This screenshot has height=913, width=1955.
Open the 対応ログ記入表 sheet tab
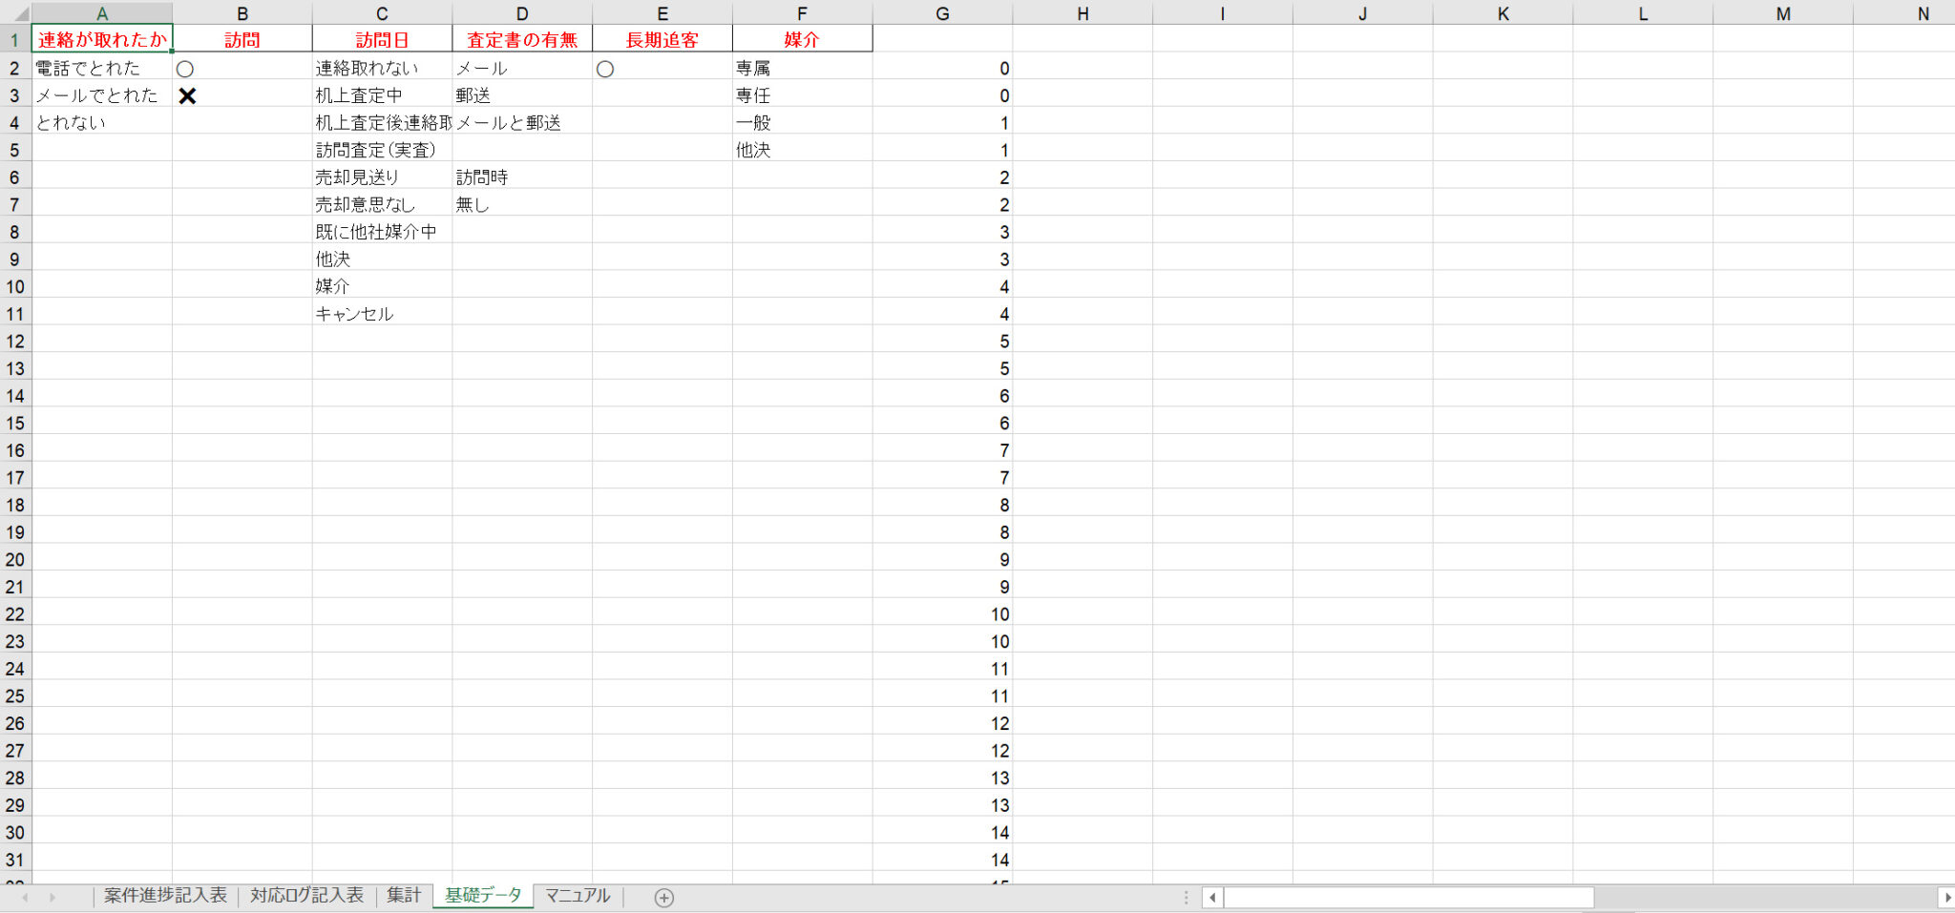pos(306,895)
